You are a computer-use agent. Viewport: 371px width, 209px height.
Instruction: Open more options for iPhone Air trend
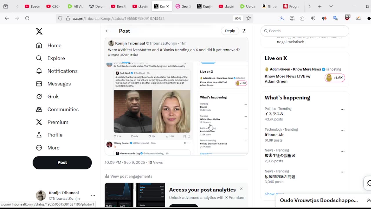343,130
